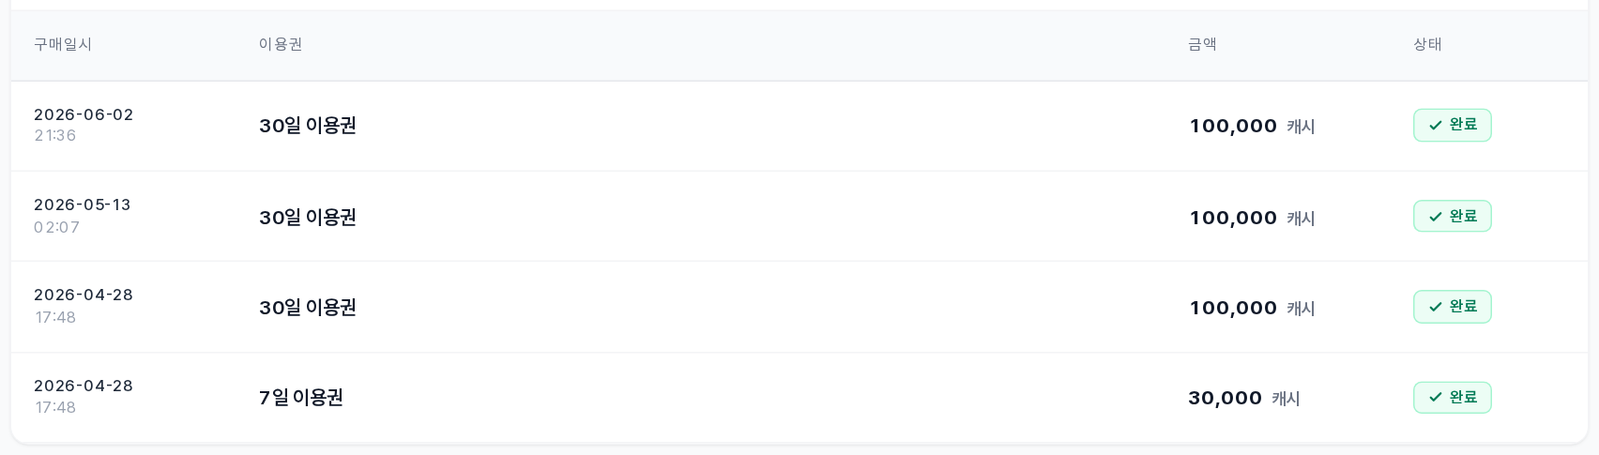Screen dimensions: 1599x455
Task: Click 완료 badge for the 7일 이용권 row
Action: [1453, 398]
